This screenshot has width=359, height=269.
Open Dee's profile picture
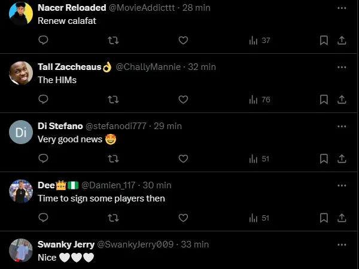(21, 191)
